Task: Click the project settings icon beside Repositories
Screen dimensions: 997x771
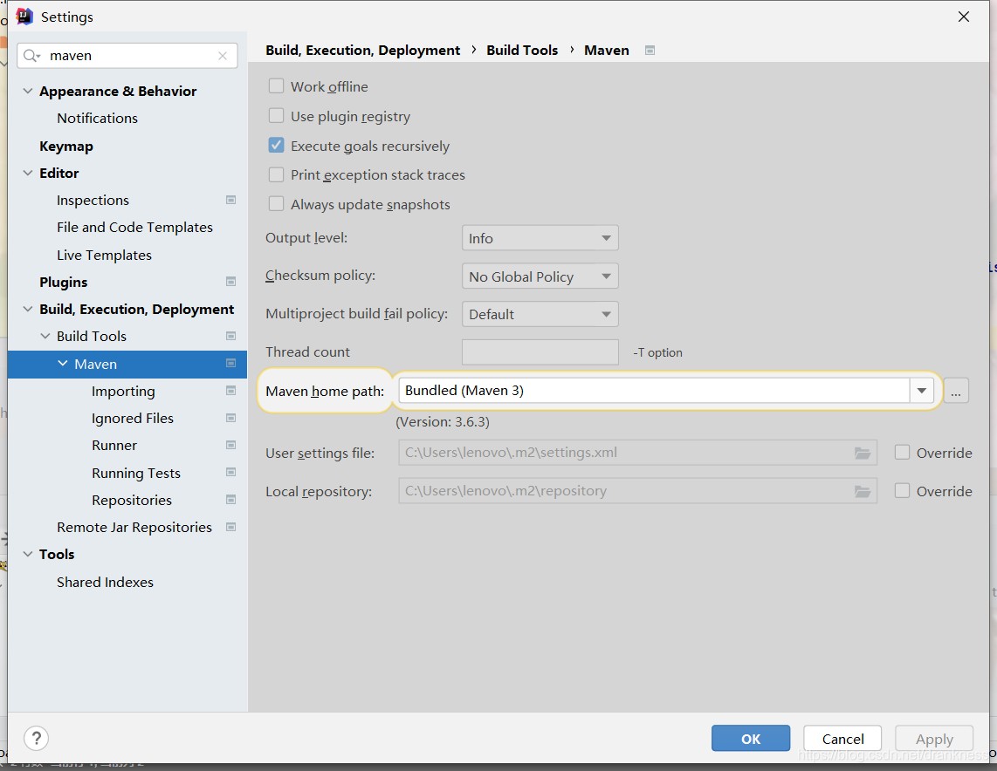Action: click(230, 500)
